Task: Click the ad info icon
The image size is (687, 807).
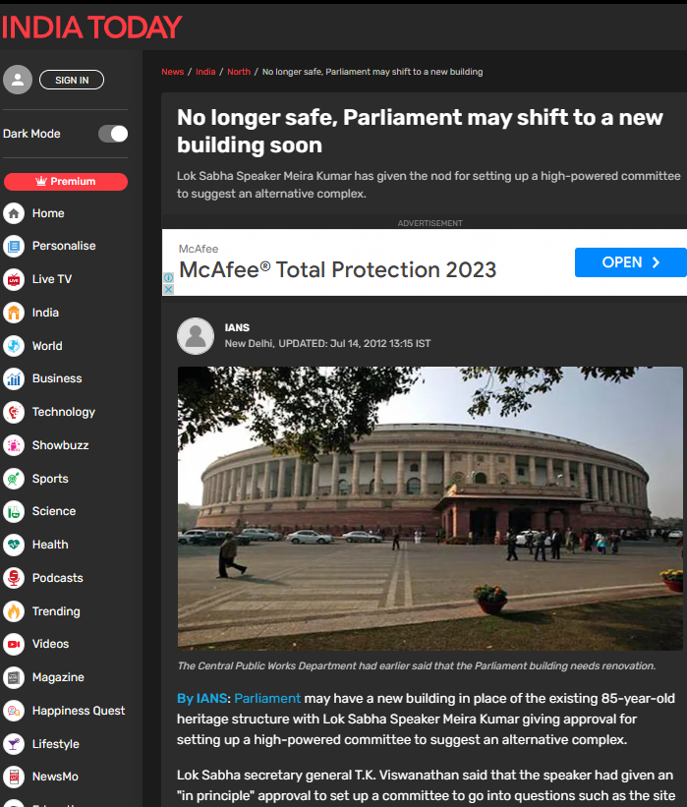Action: pos(168,277)
